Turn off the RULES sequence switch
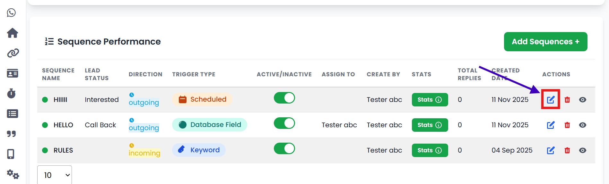Image resolution: width=609 pixels, height=184 pixels. 284,148
